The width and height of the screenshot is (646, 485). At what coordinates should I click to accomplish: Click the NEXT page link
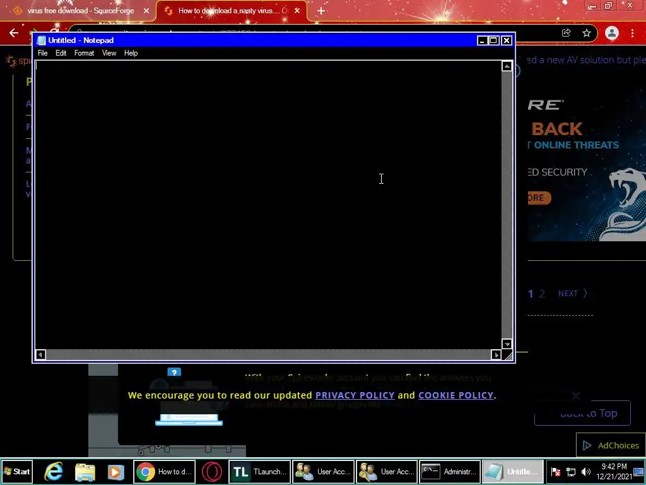[x=573, y=293]
